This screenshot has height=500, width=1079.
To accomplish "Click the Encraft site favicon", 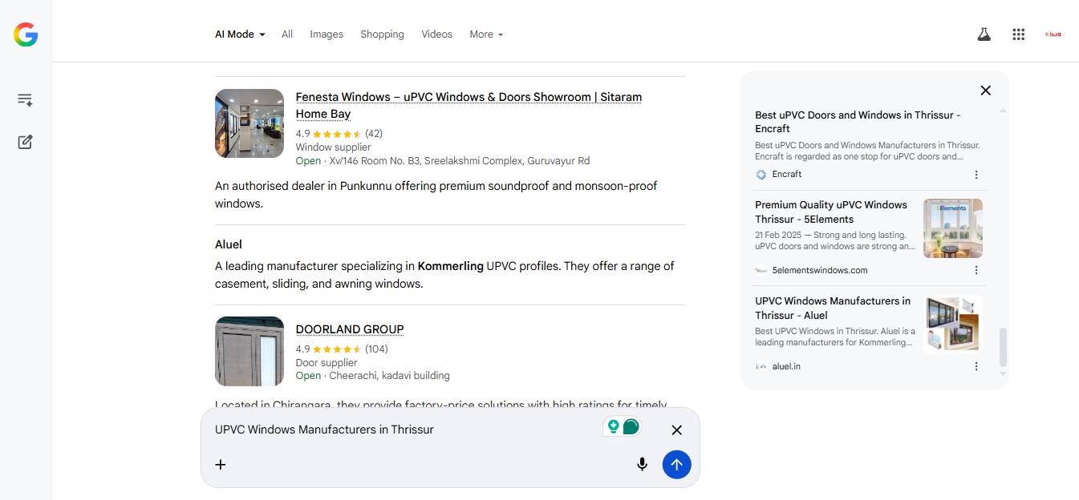I will [761, 175].
